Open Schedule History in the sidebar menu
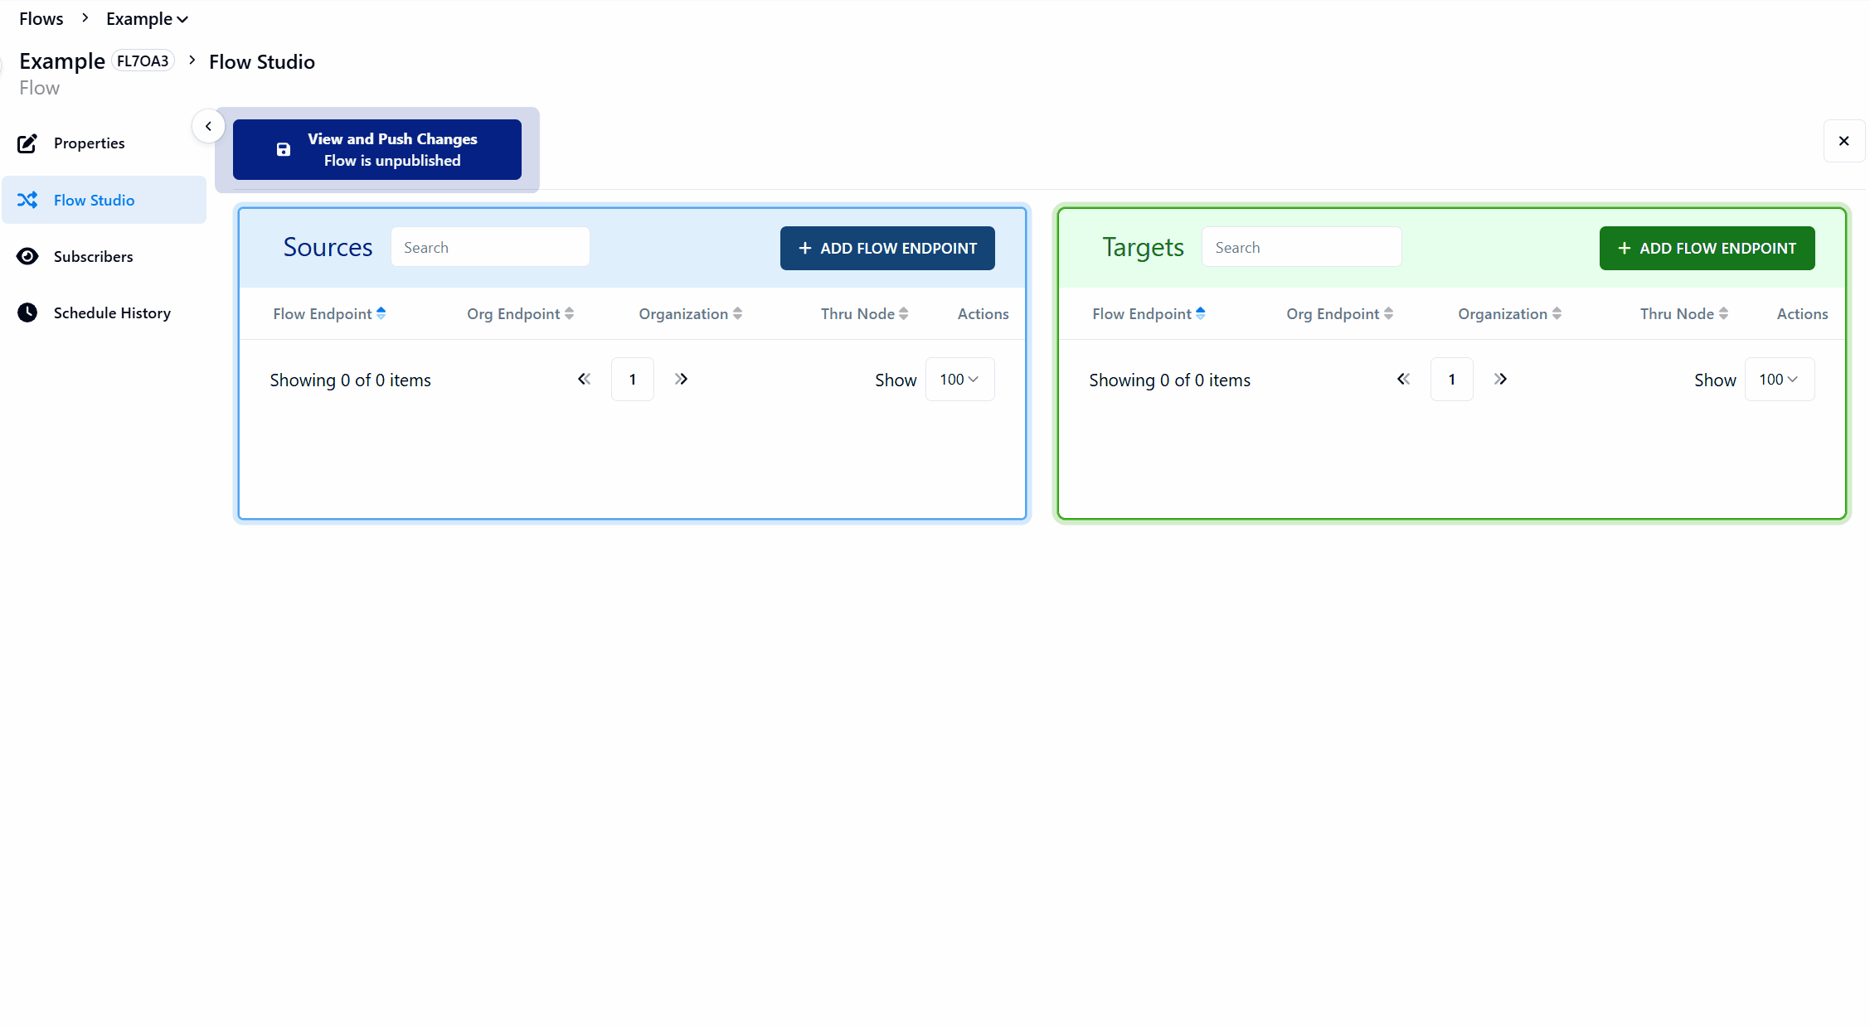 click(x=112, y=312)
